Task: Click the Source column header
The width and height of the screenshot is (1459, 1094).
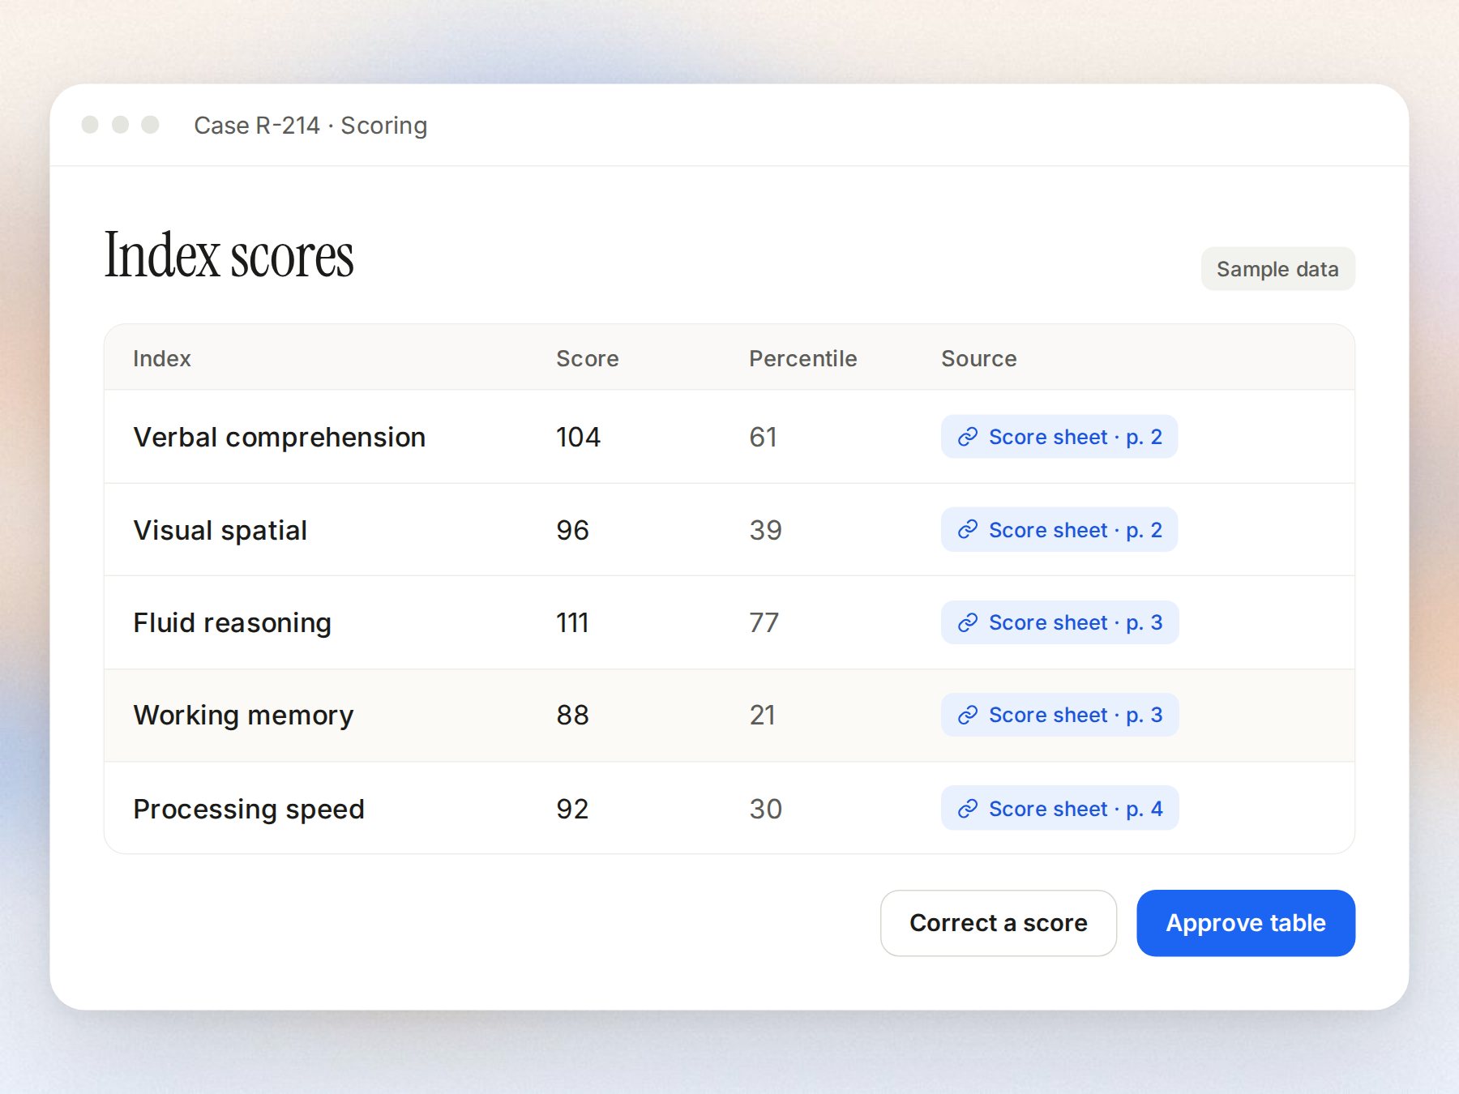Action: click(x=978, y=358)
